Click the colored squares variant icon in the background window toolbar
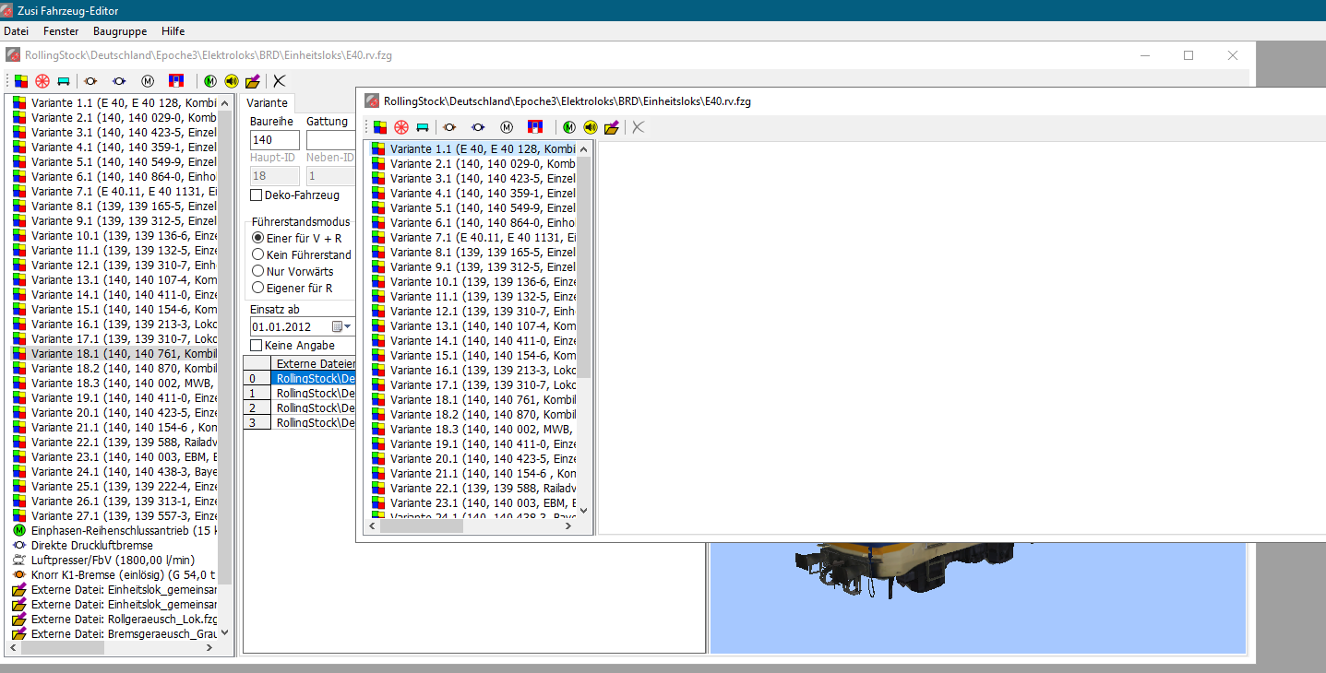 pos(21,81)
